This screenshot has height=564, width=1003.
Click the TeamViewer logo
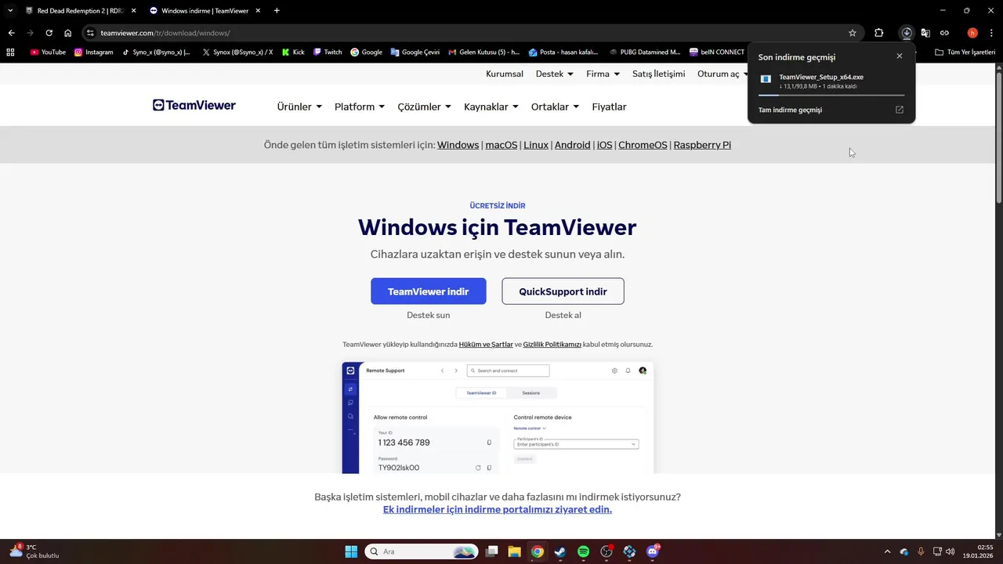pyautogui.click(x=194, y=106)
